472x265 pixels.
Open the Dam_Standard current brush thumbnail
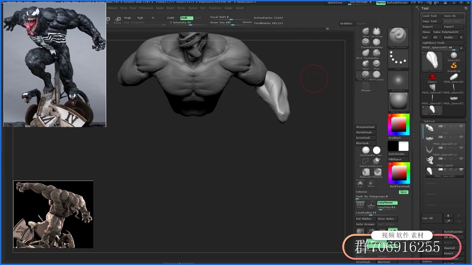click(398, 38)
